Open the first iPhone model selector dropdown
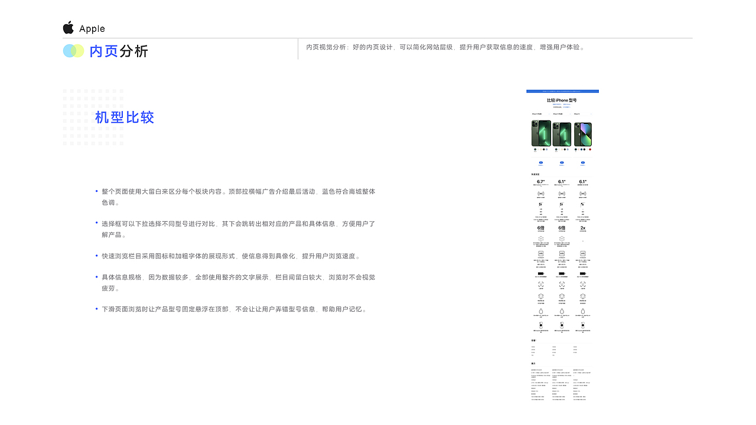This screenshot has height=425, width=756. tap(540, 114)
